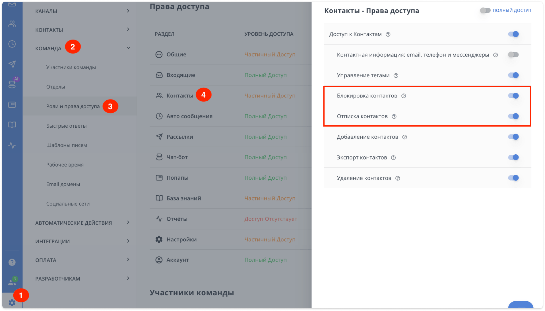This screenshot has height=311, width=545.
Task: Switch on the полный доступ toggle
Action: point(485,10)
